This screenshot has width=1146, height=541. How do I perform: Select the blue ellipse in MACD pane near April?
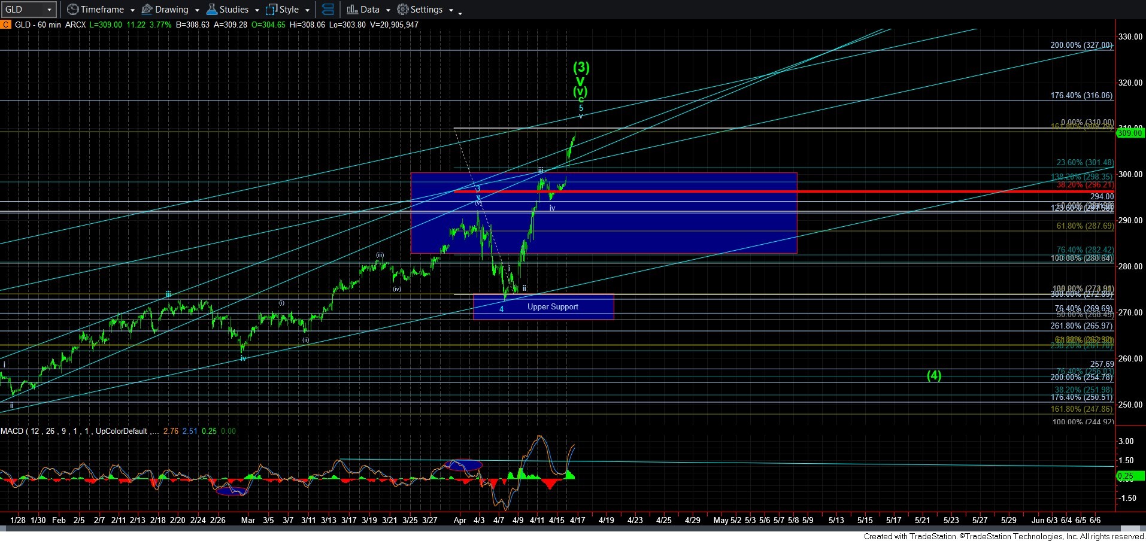tap(465, 464)
